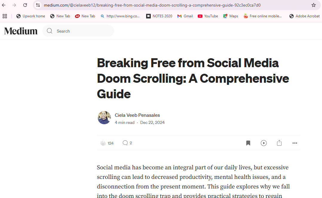Viewport: 322px width, 198px height.
Task: Clap for the article
Action: (103, 143)
